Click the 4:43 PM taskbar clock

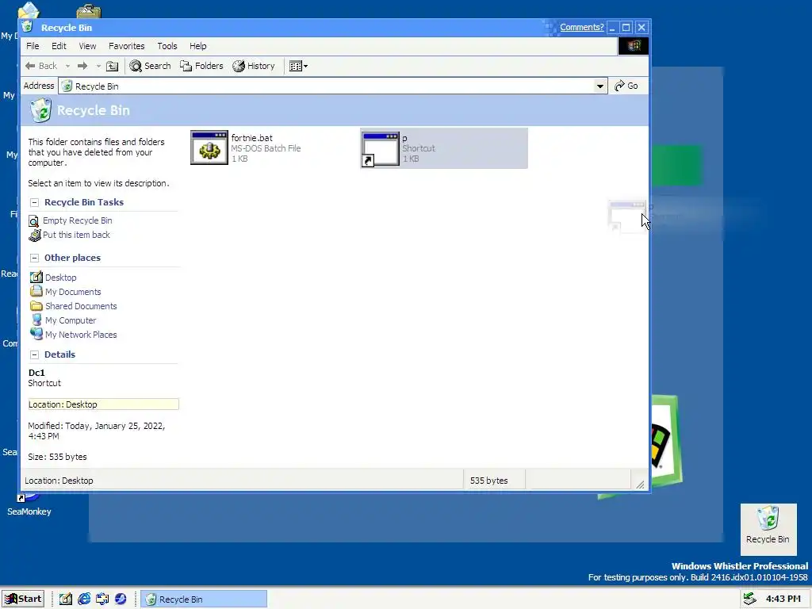tap(783, 599)
